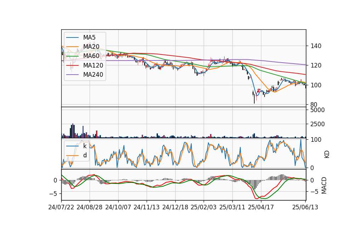Click the blue MA5 legend line sample
This screenshot has width=340, height=244.
click(72, 37)
